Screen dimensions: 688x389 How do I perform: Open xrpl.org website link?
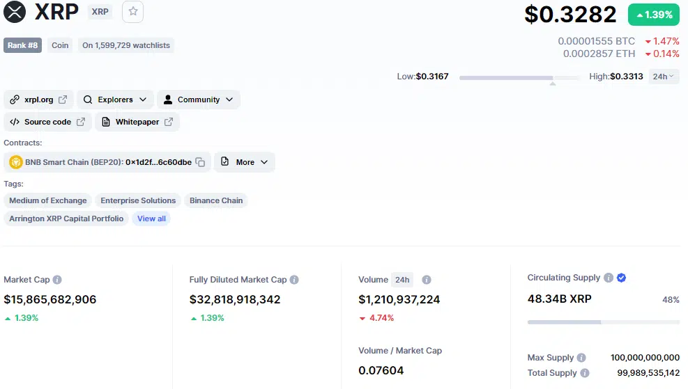coord(38,100)
